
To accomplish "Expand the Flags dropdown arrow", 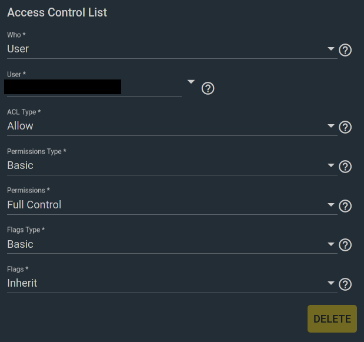I will [331, 283].
